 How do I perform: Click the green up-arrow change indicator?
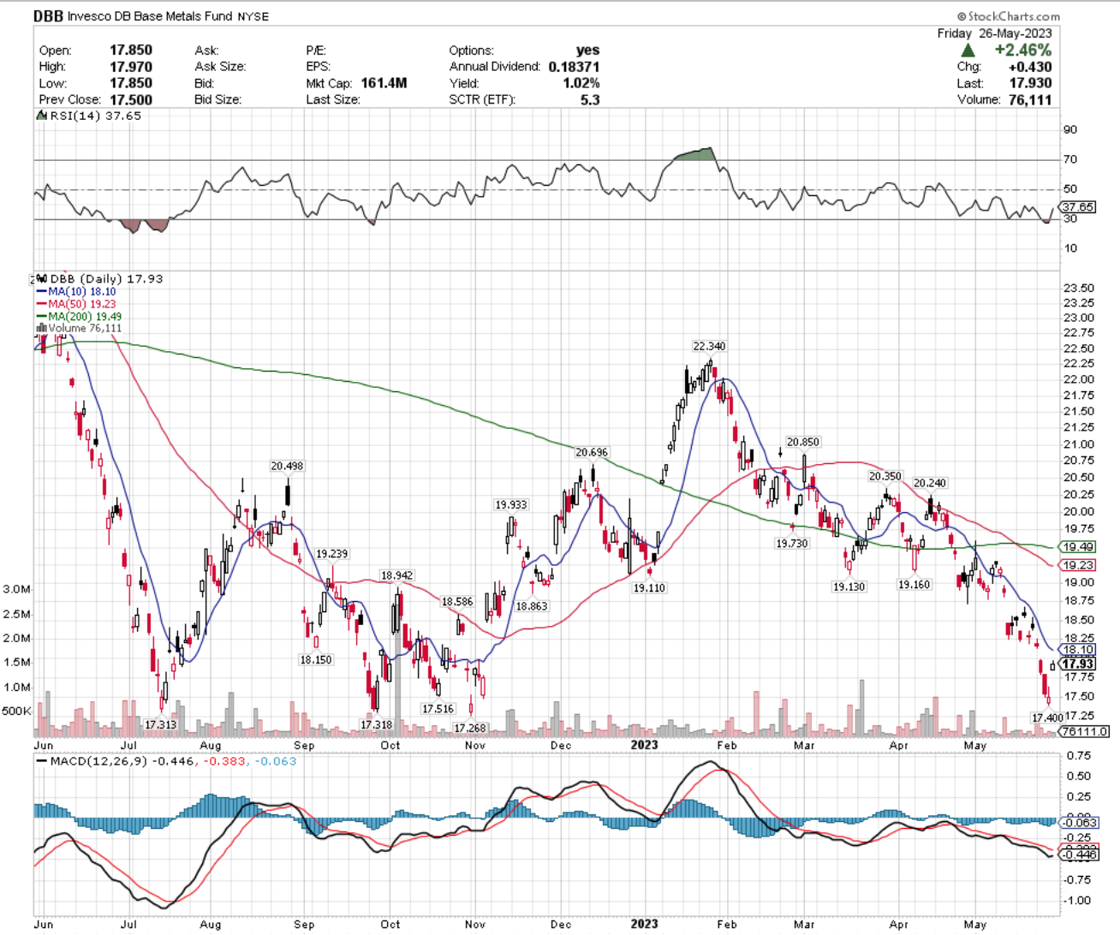pyautogui.click(x=968, y=51)
